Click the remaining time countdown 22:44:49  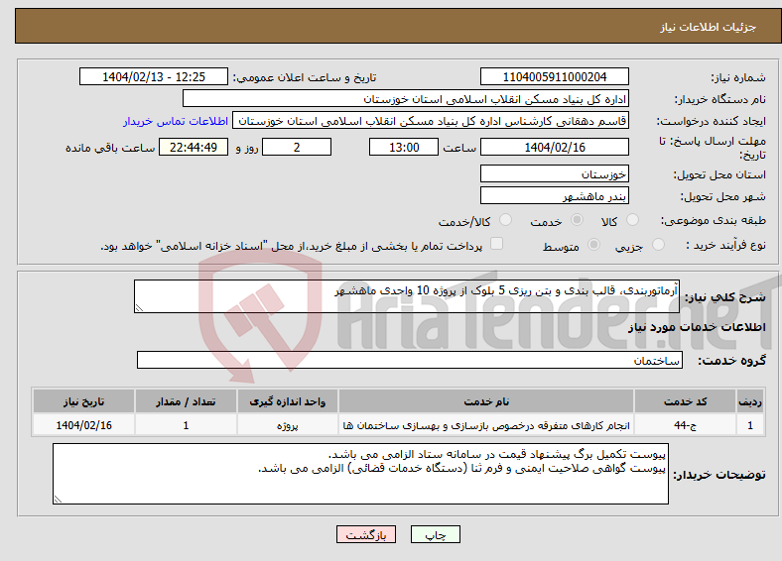194,147
